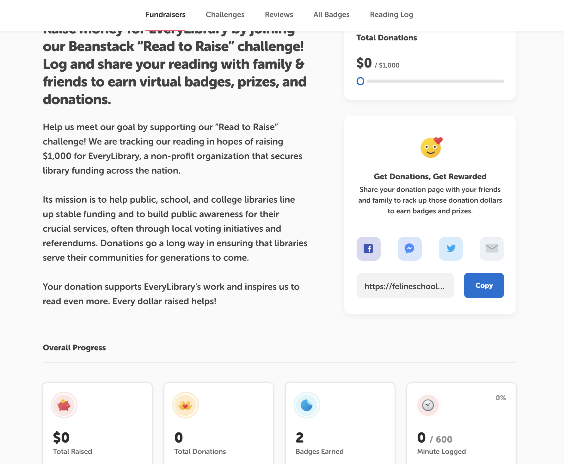
Task: Select the hands icon on Total Donations card
Action: pos(185,405)
